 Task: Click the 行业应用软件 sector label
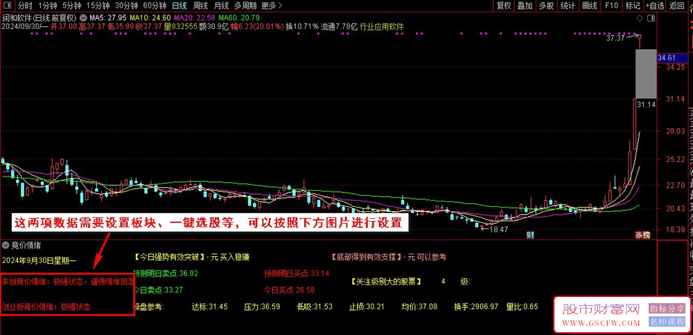click(x=381, y=26)
